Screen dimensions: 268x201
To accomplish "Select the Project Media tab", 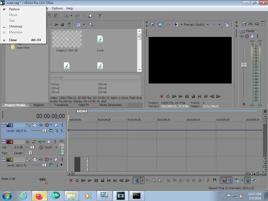I will tap(15, 105).
